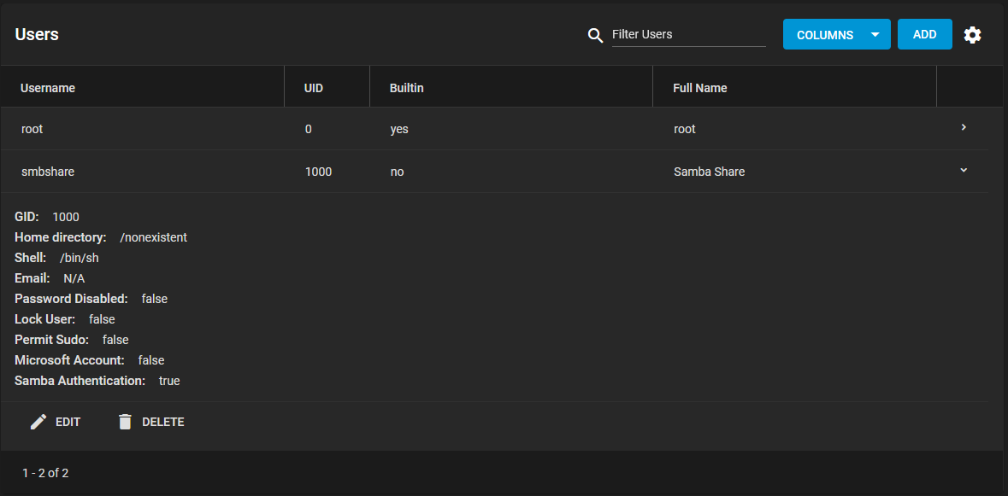Click the DELETE button label
Viewport: 1008px width, 496px height.
[x=162, y=422]
